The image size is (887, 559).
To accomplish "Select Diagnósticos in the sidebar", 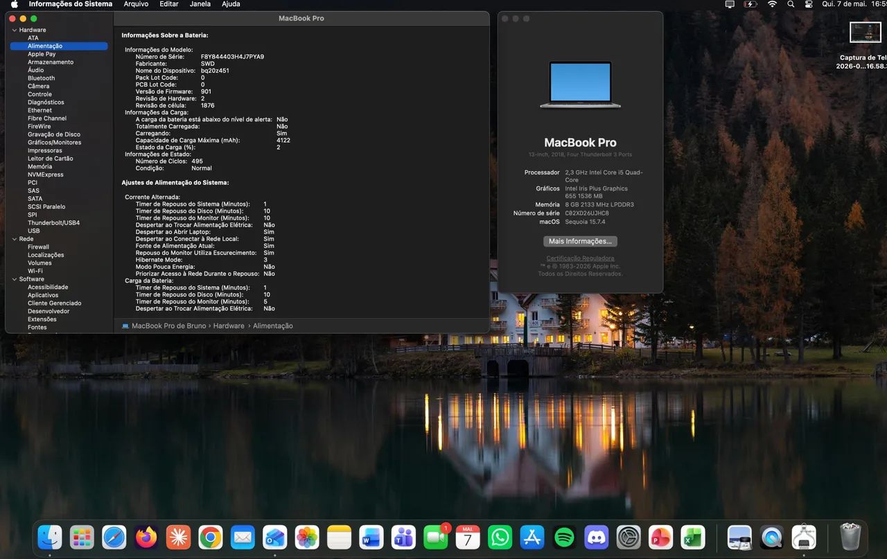I will coord(46,103).
